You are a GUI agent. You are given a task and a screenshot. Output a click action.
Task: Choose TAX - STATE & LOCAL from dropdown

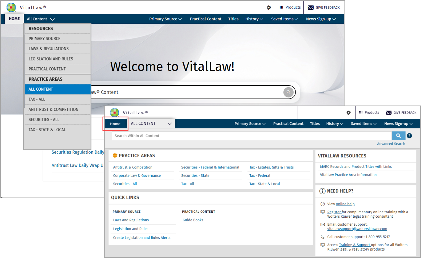[x=58, y=130]
